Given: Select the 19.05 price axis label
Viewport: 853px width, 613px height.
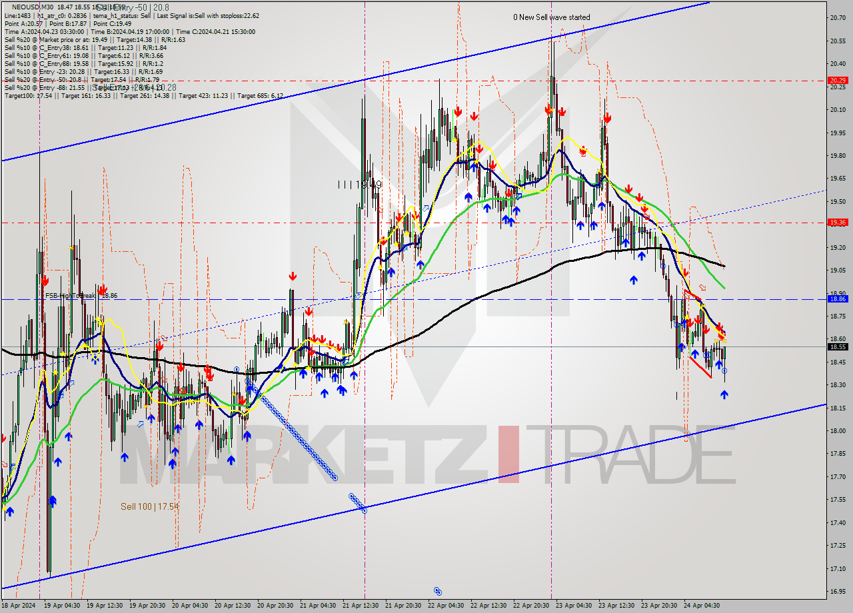Looking at the screenshot, I should [x=838, y=271].
